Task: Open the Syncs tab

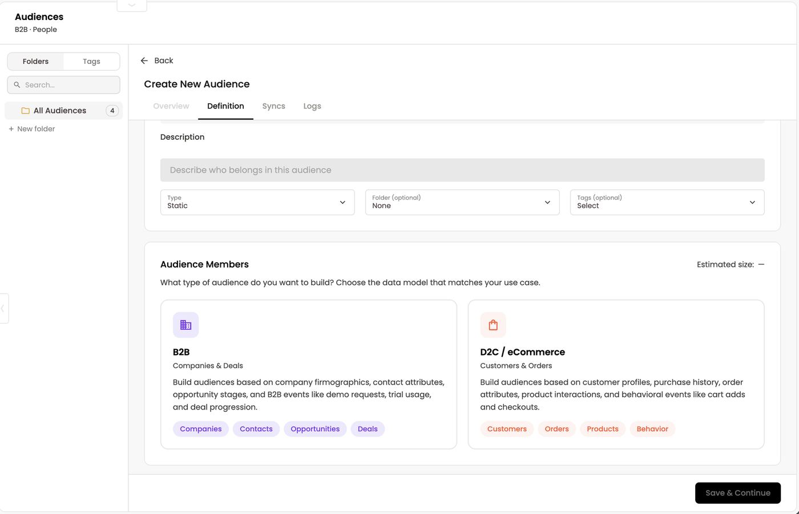Action: [274, 106]
